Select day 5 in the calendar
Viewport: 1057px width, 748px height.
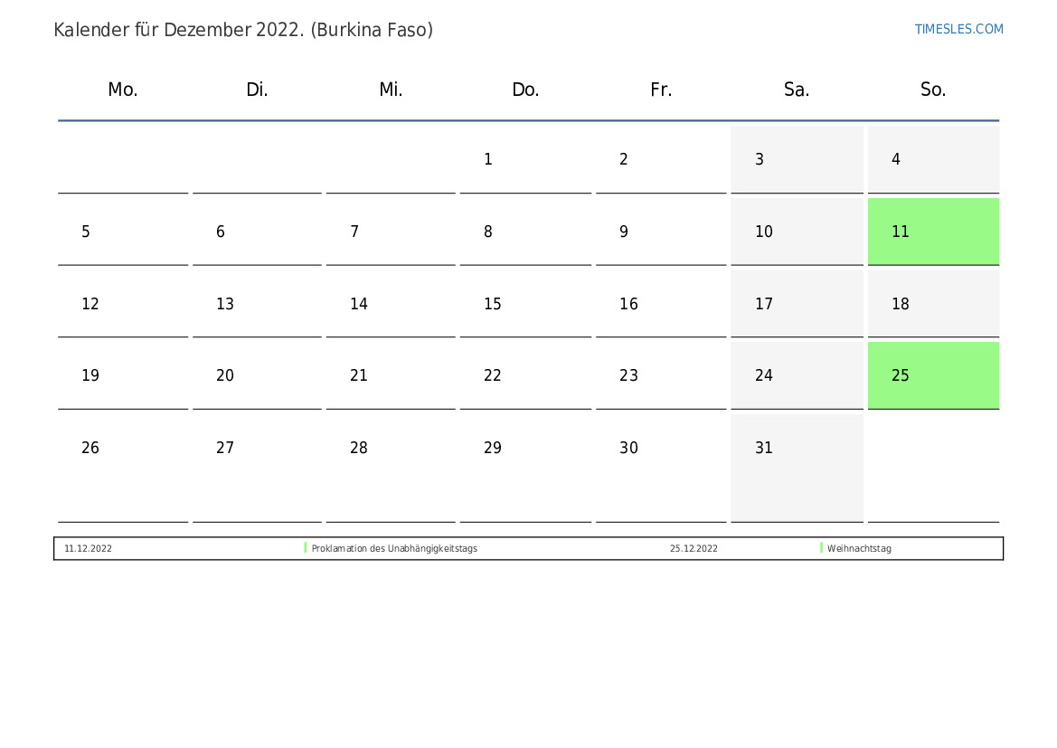coord(123,232)
